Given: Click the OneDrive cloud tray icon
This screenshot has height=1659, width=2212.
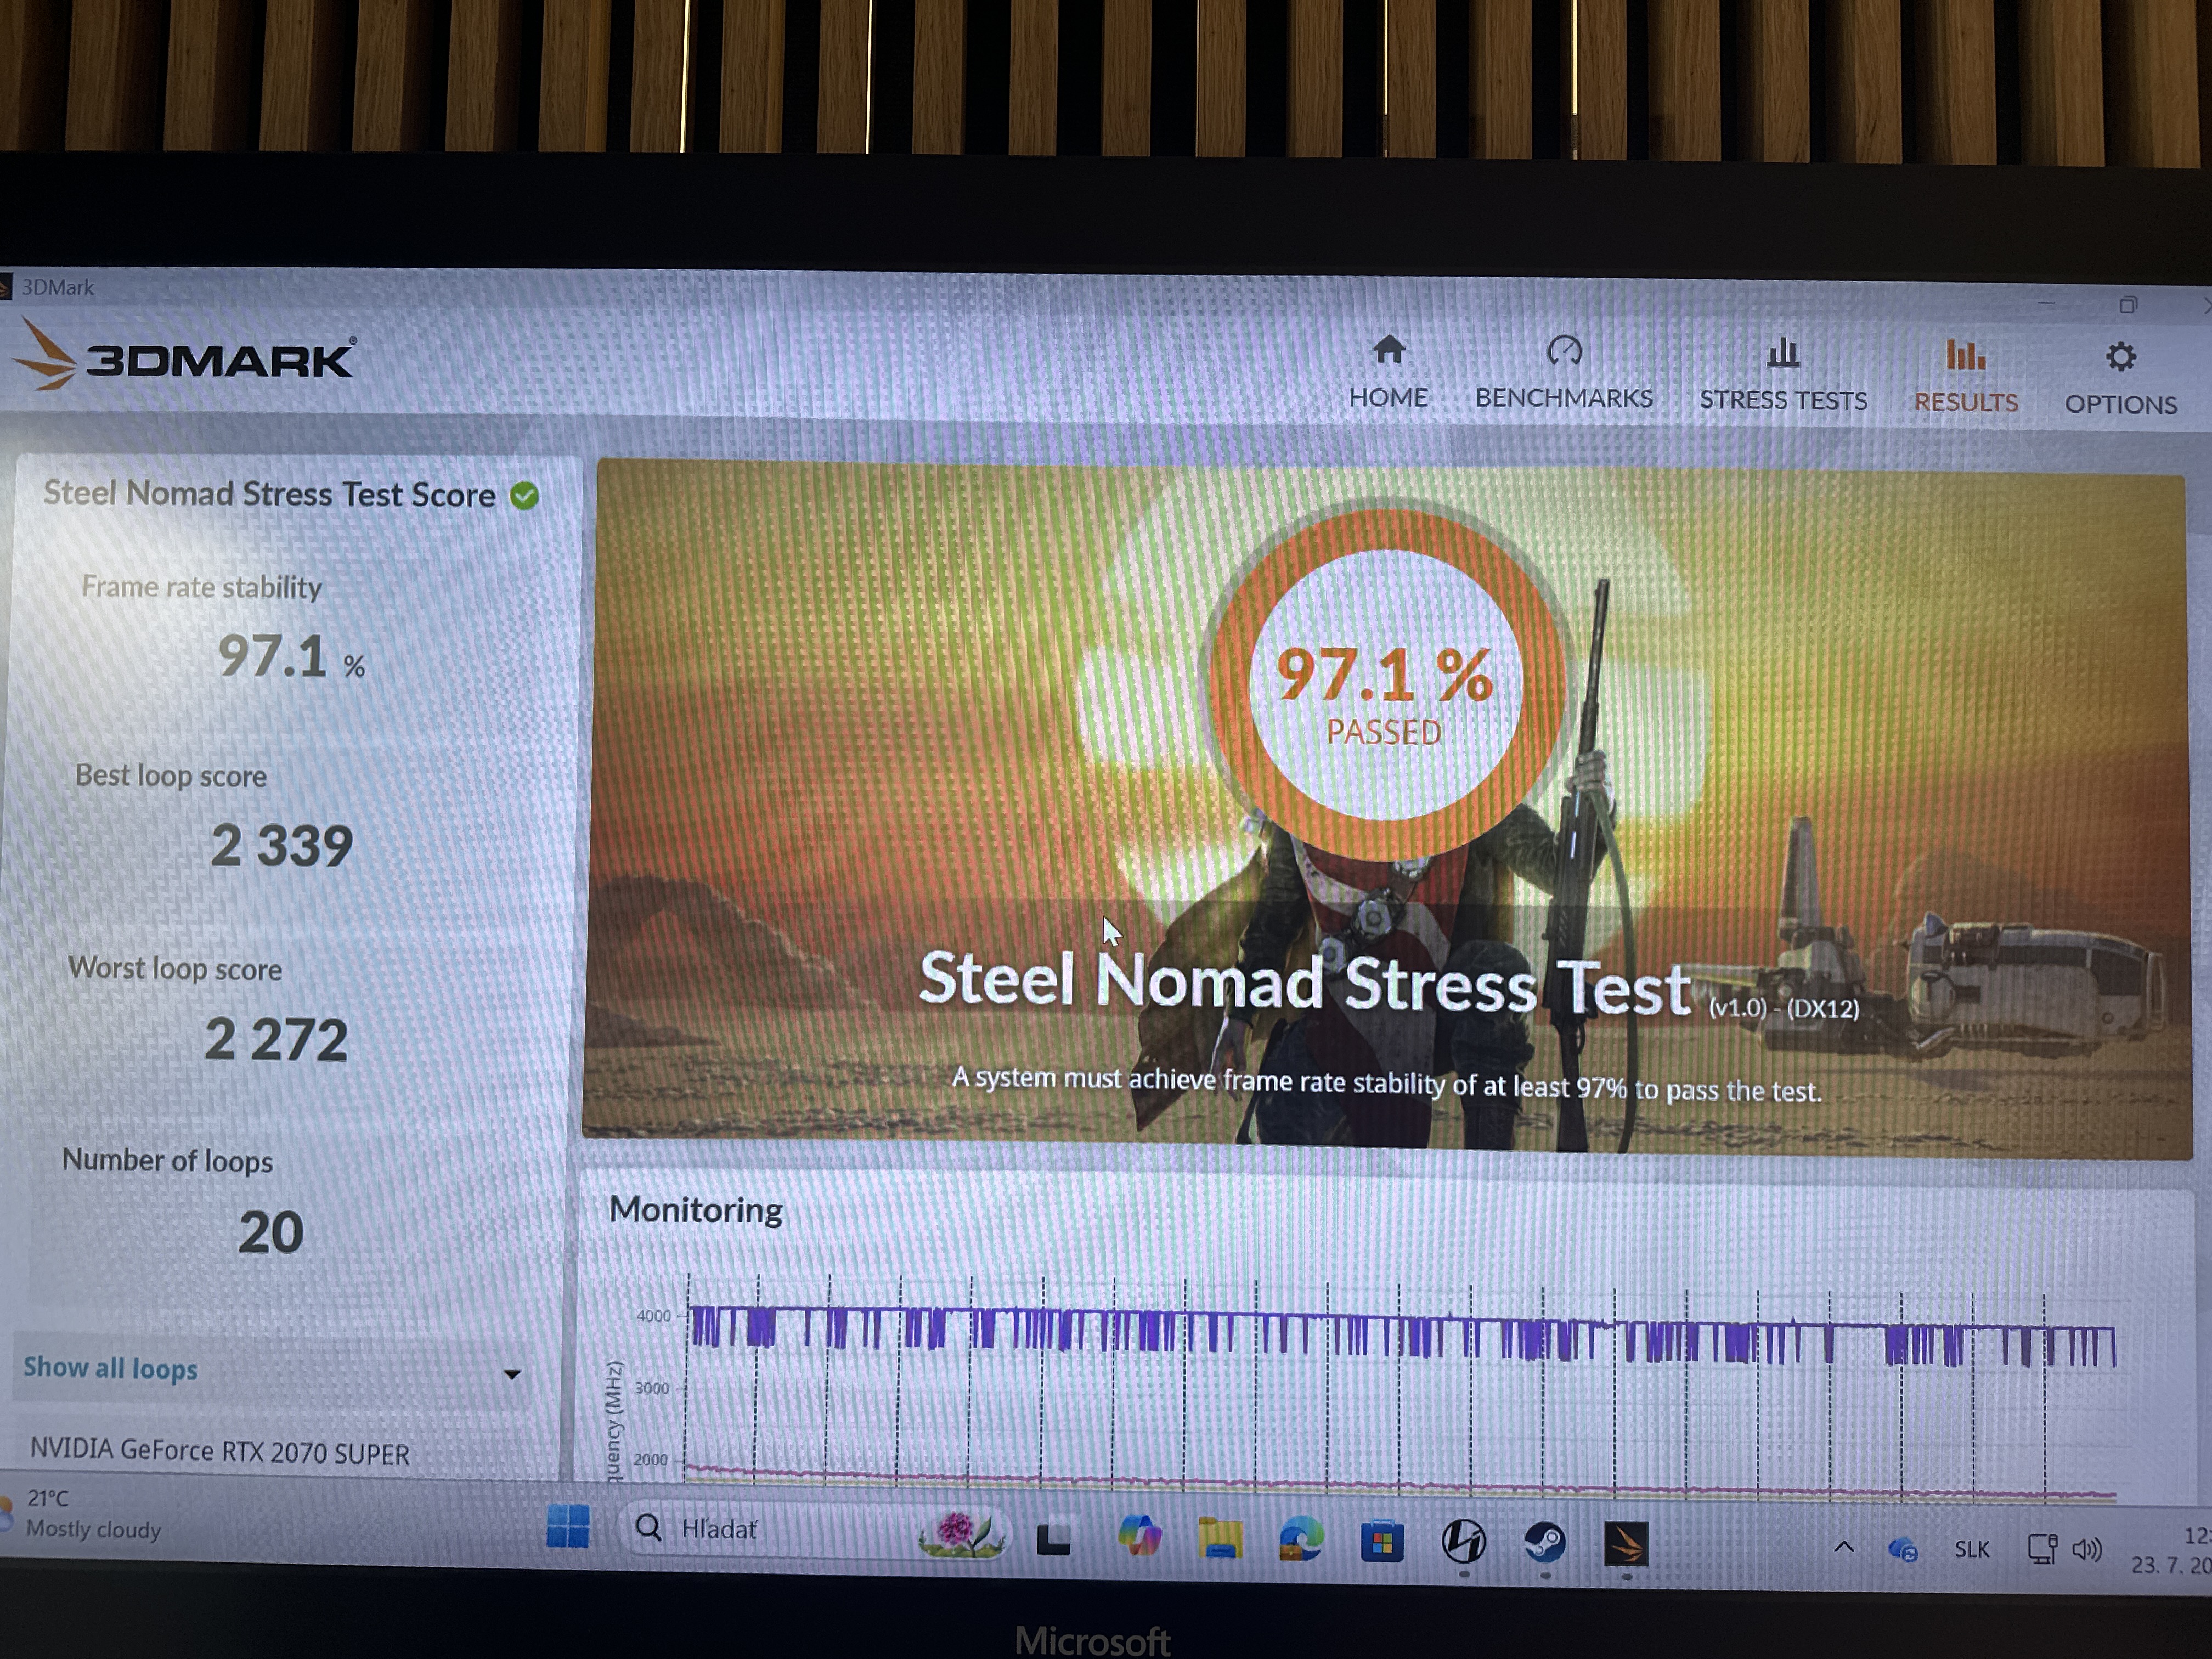Looking at the screenshot, I should pos(1902,1550).
